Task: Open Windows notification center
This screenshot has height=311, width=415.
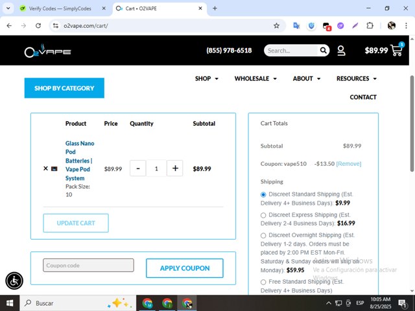Action: [x=402, y=303]
